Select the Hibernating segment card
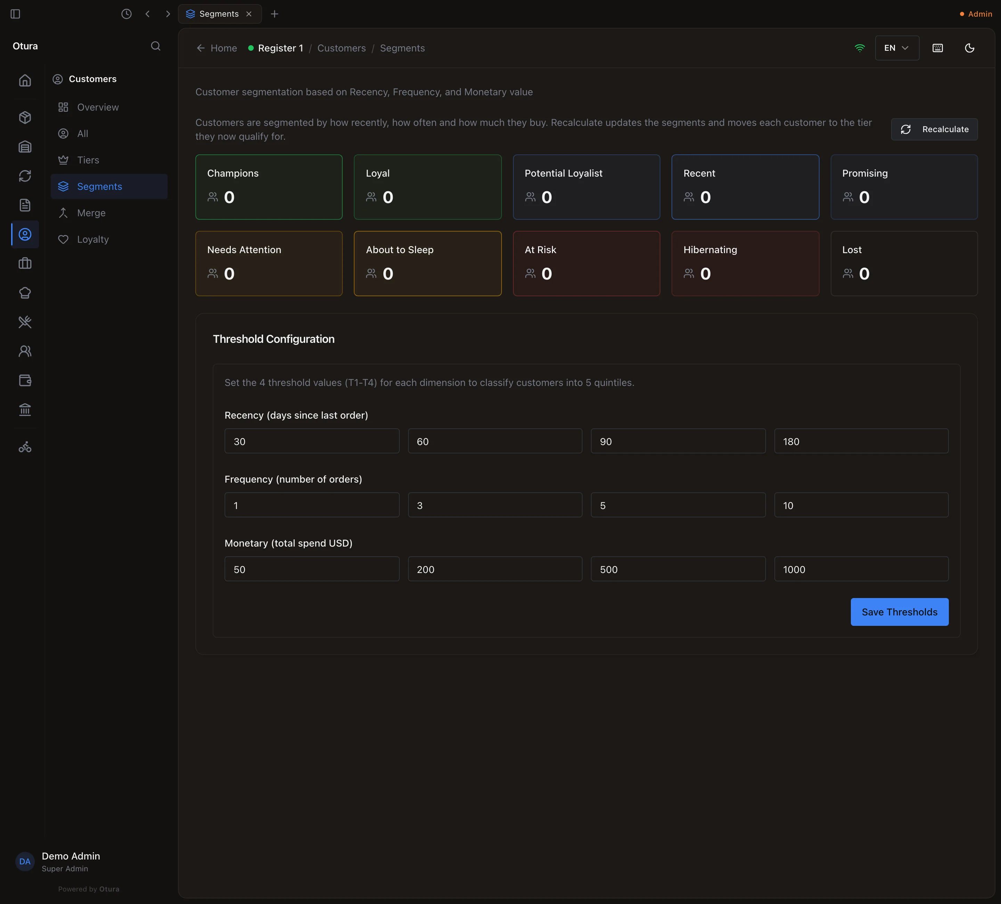The height and width of the screenshot is (904, 1001). [745, 263]
